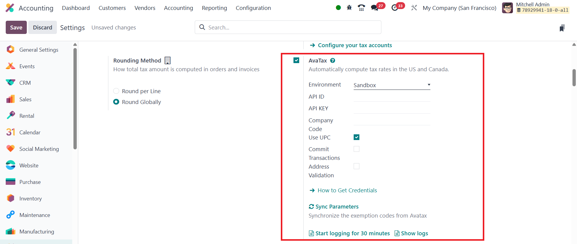Click the AvaTax help question icon
Screen dimensions: 577x244
[x=333, y=60]
